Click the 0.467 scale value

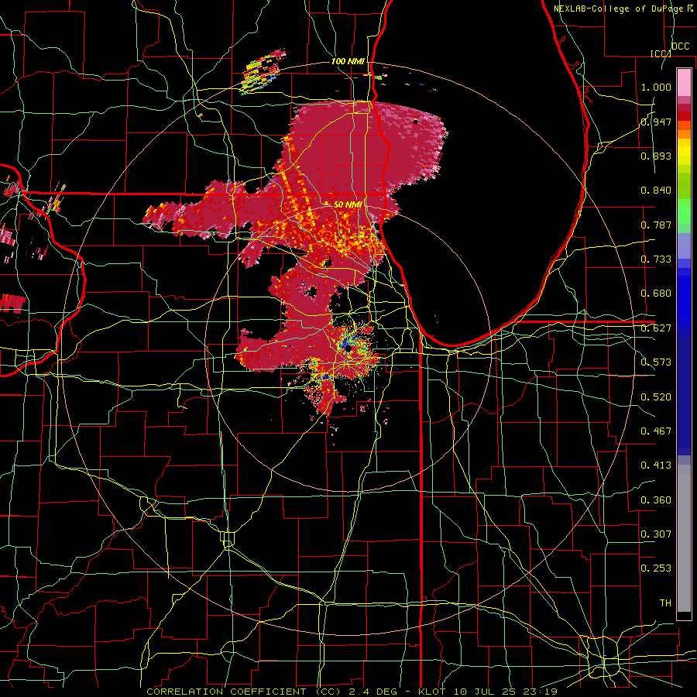point(656,431)
